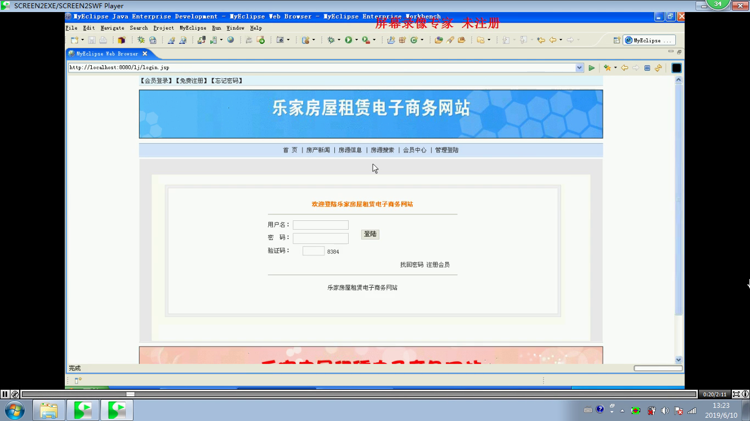
Task: Click the New package cube icon
Action: point(121,40)
